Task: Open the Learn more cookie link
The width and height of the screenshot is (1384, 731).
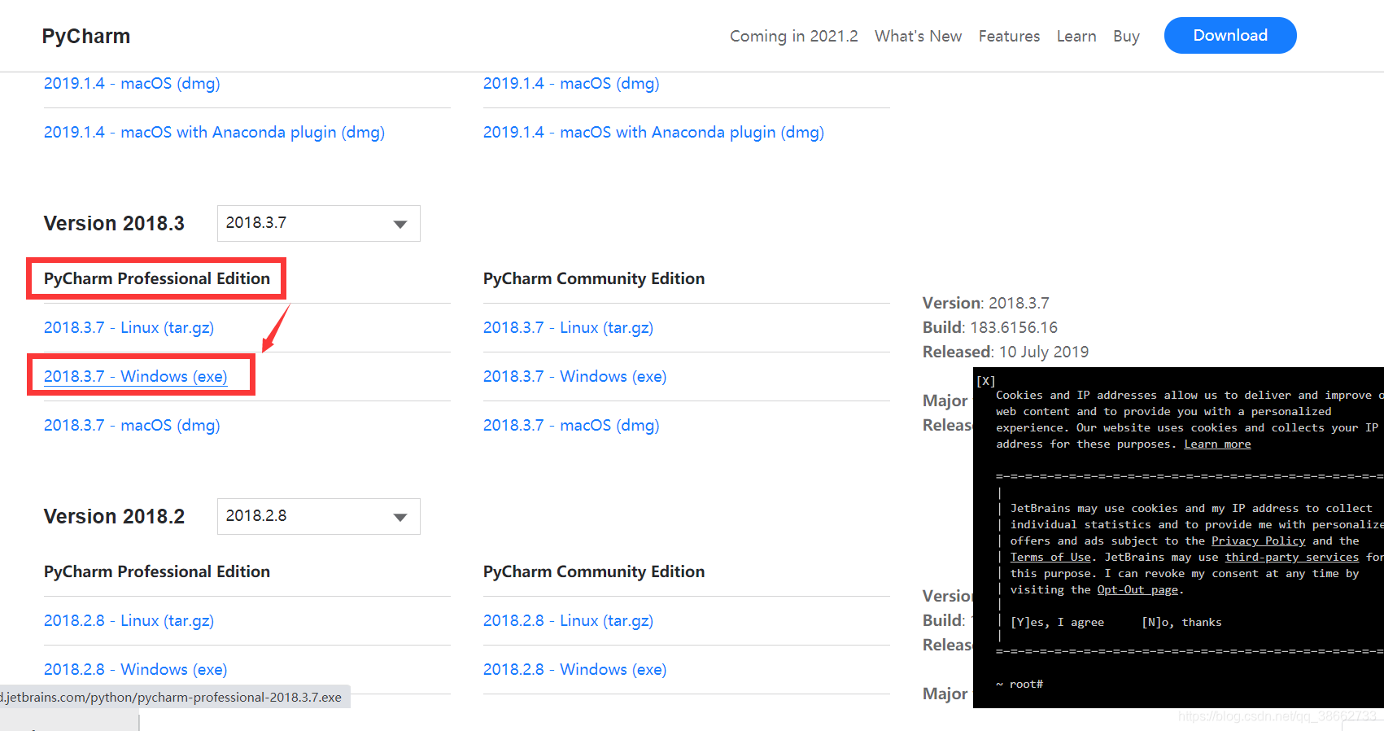Action: [x=1217, y=444]
